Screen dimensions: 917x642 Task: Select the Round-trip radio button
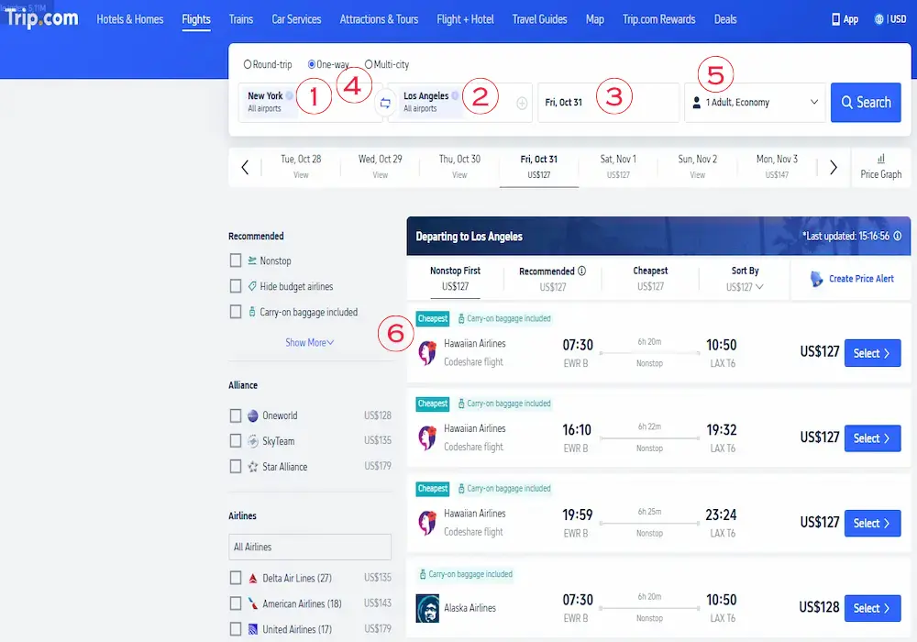[248, 65]
